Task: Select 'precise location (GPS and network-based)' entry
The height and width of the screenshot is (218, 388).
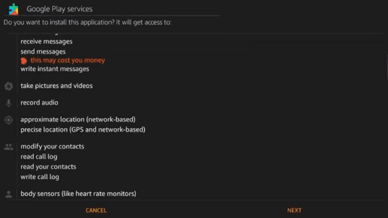Action: click(83, 130)
